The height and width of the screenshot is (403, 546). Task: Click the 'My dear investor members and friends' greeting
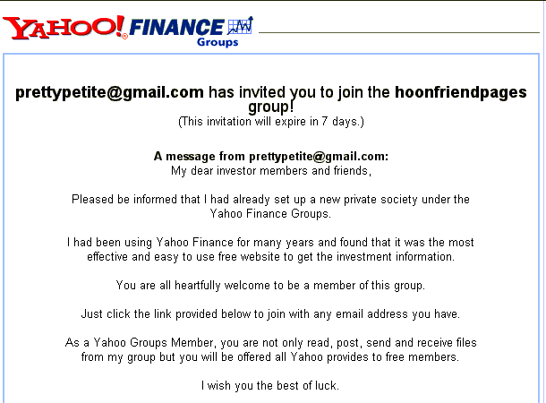coord(271,171)
